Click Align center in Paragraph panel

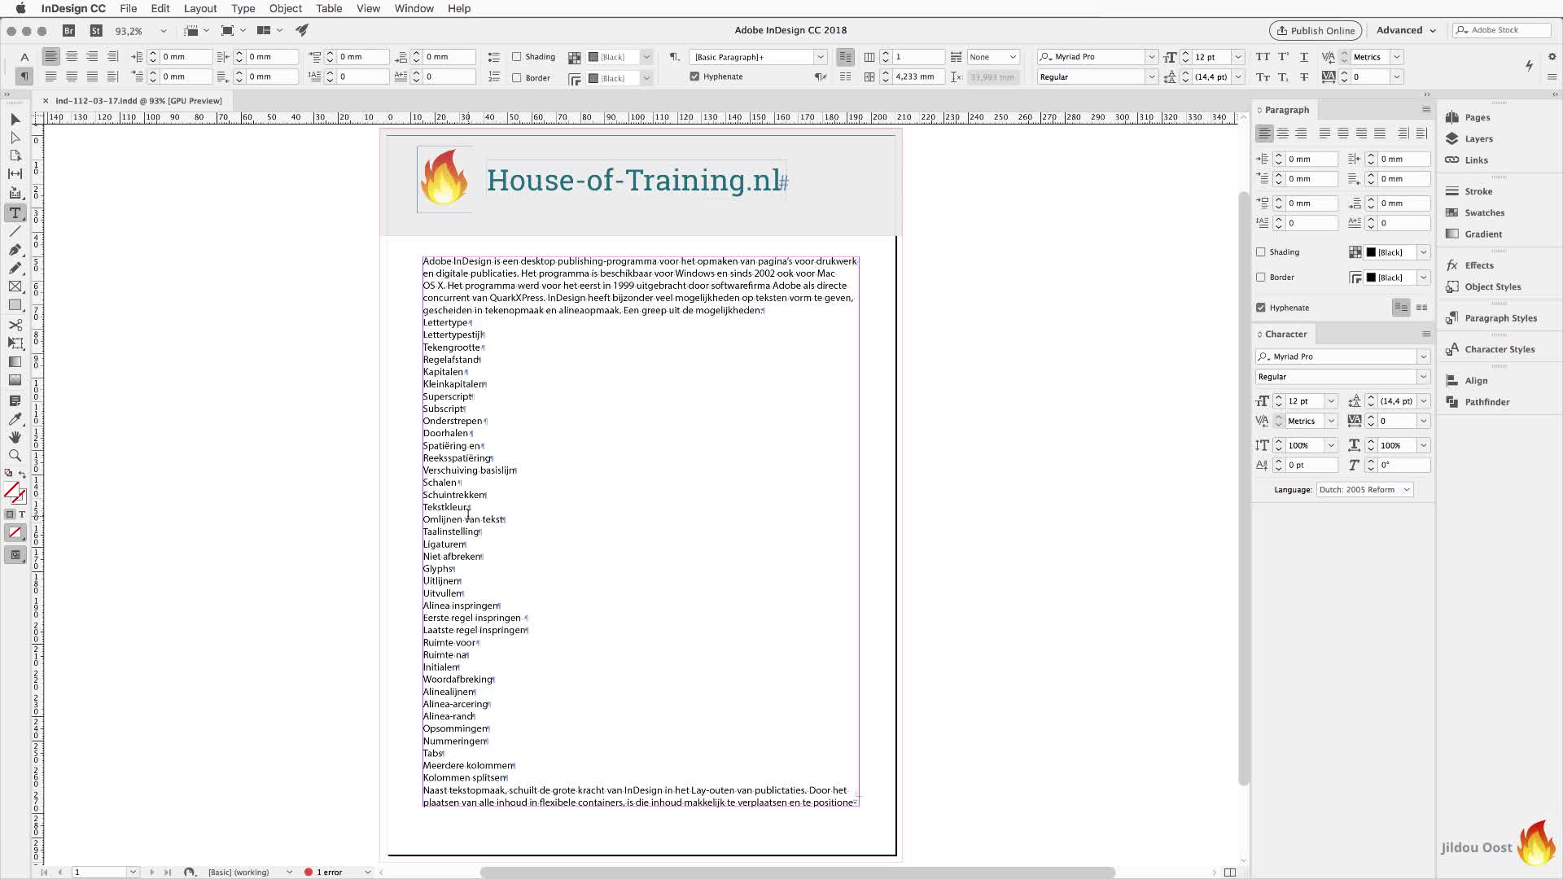[1283, 133]
